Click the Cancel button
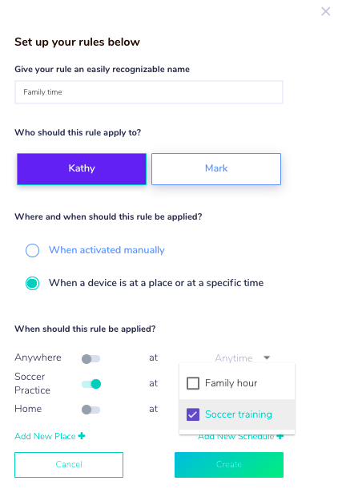The image size is (346, 501). pos(69,465)
